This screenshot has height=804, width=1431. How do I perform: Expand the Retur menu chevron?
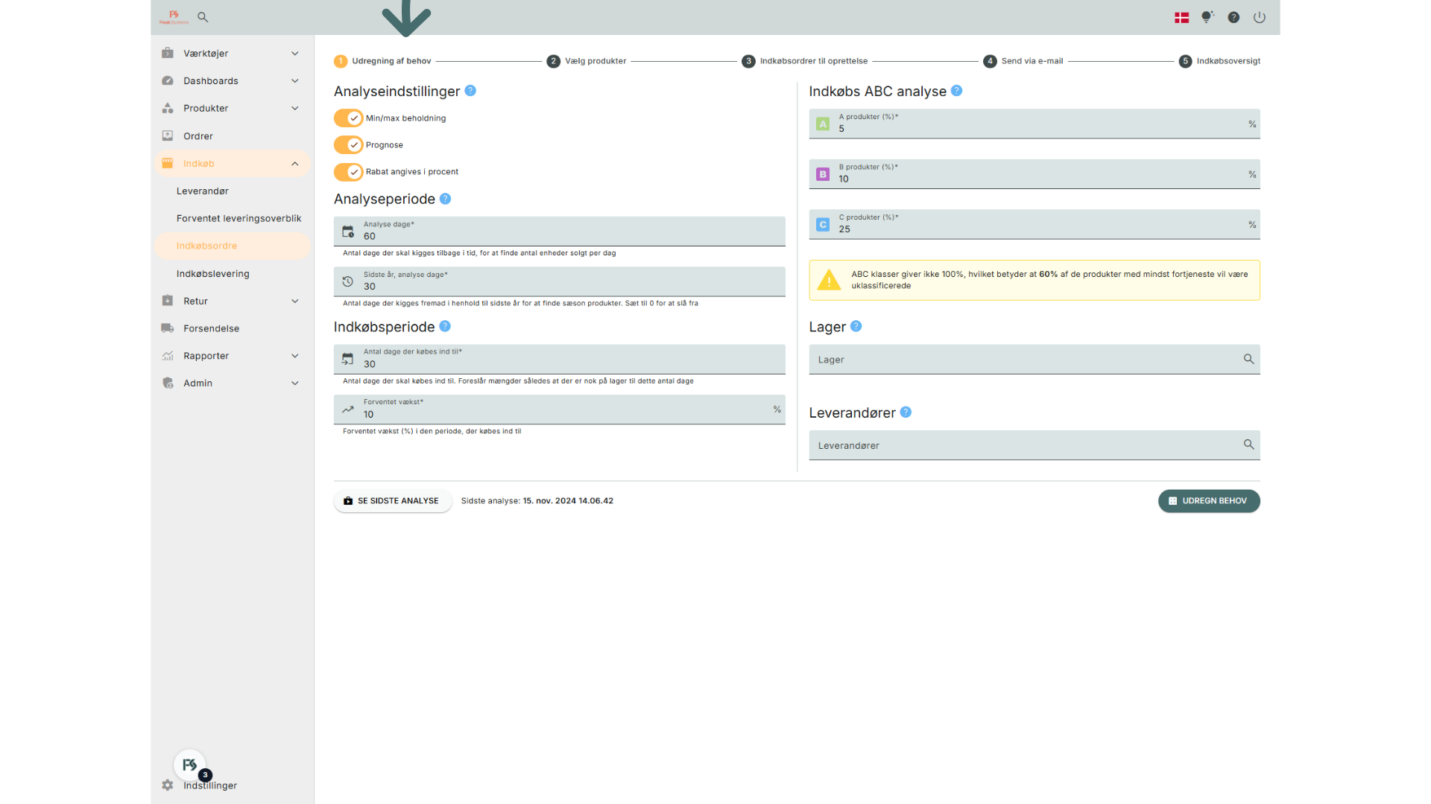coord(295,301)
